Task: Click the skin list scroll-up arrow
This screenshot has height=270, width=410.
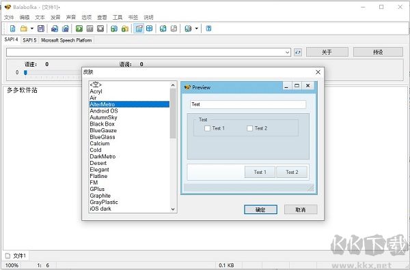Action: (173, 85)
